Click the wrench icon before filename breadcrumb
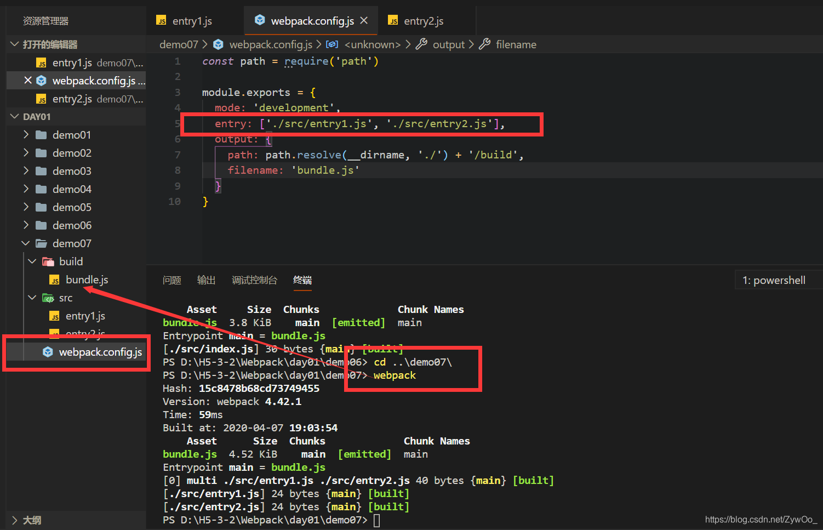Screen dimensions: 823x530 point(484,44)
